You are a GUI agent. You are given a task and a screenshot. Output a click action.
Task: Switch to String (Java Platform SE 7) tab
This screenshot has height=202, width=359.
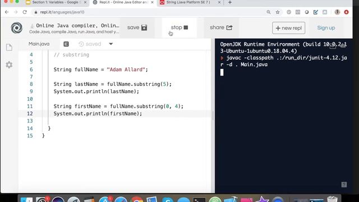click(x=188, y=2)
